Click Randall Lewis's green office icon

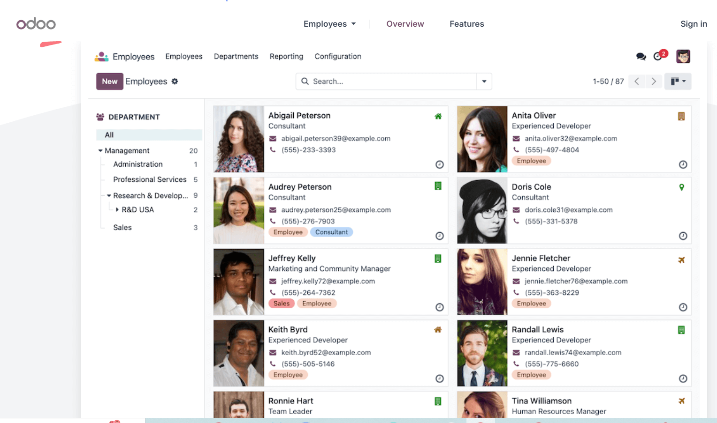(681, 330)
